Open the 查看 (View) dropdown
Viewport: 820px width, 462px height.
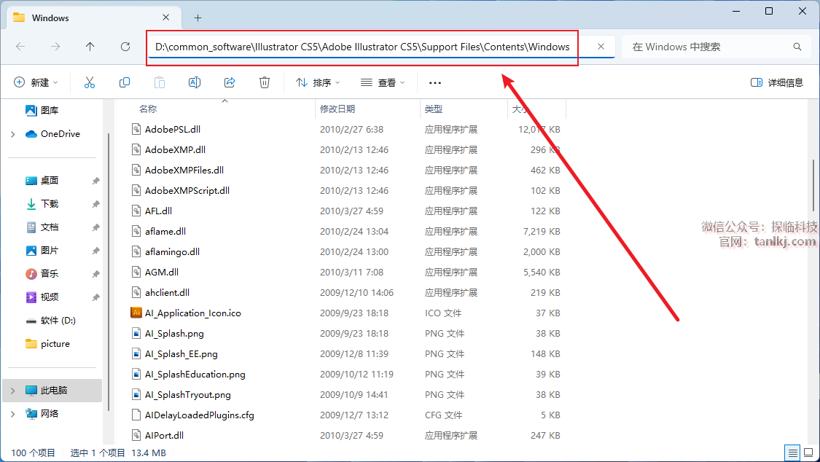(x=383, y=82)
